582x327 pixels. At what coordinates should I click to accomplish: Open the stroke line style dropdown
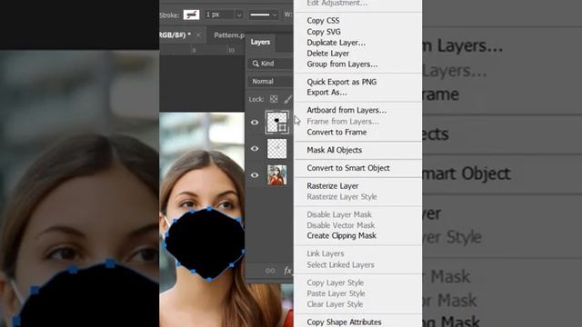pos(263,15)
